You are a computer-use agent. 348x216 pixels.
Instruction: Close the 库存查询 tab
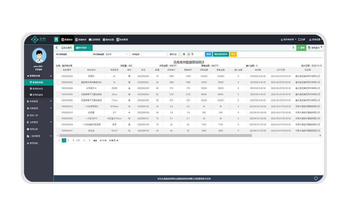[x=89, y=48]
